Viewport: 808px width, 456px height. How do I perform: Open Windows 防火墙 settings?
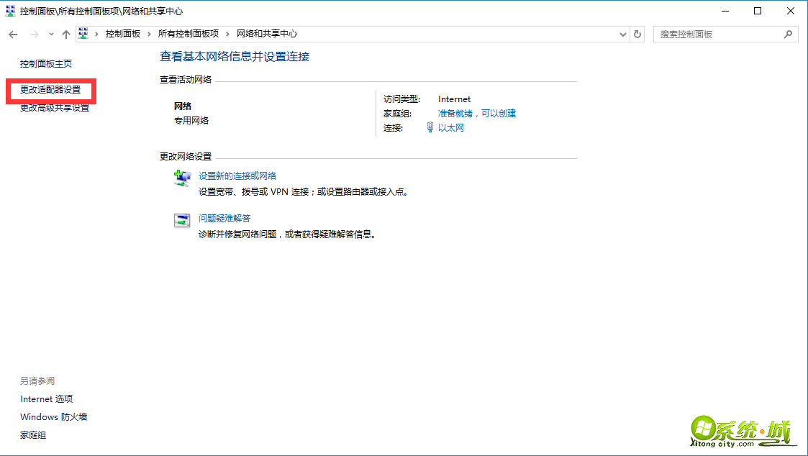coord(53,416)
